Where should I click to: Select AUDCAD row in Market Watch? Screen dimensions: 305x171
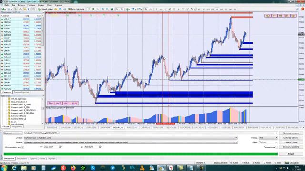coord(21,32)
